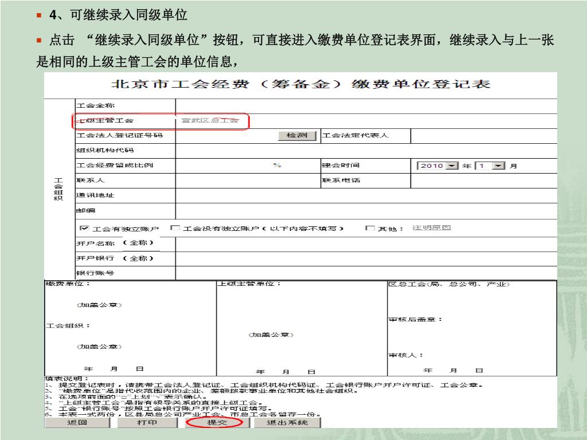Click the 上级主管工会 field with 宣武区总工会
The height and width of the screenshot is (440, 587).
click(x=366, y=121)
